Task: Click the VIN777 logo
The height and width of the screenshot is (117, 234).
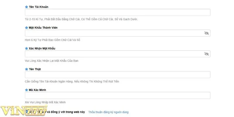Action: pyautogui.click(x=21, y=111)
